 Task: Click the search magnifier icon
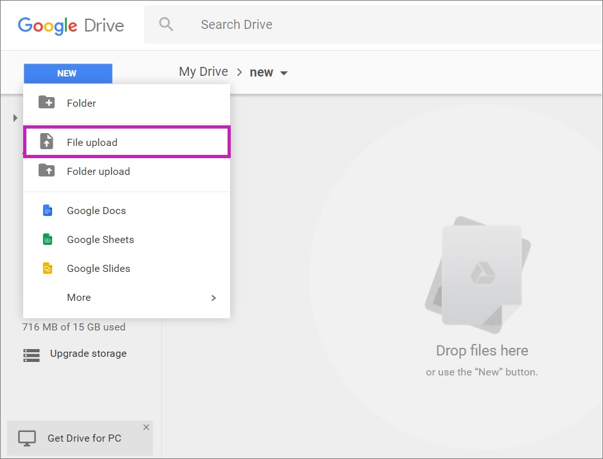(x=166, y=24)
